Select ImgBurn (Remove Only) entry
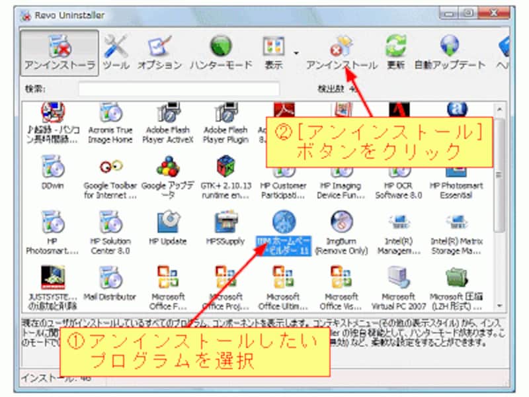 [x=341, y=233]
